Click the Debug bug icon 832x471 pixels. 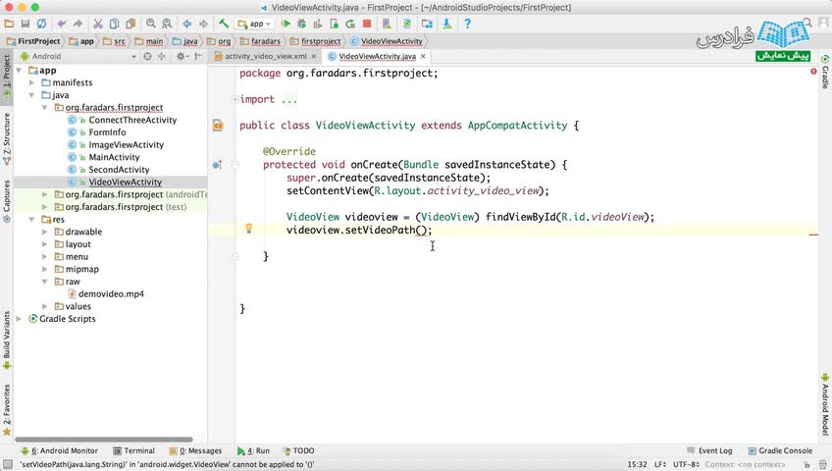[302, 24]
